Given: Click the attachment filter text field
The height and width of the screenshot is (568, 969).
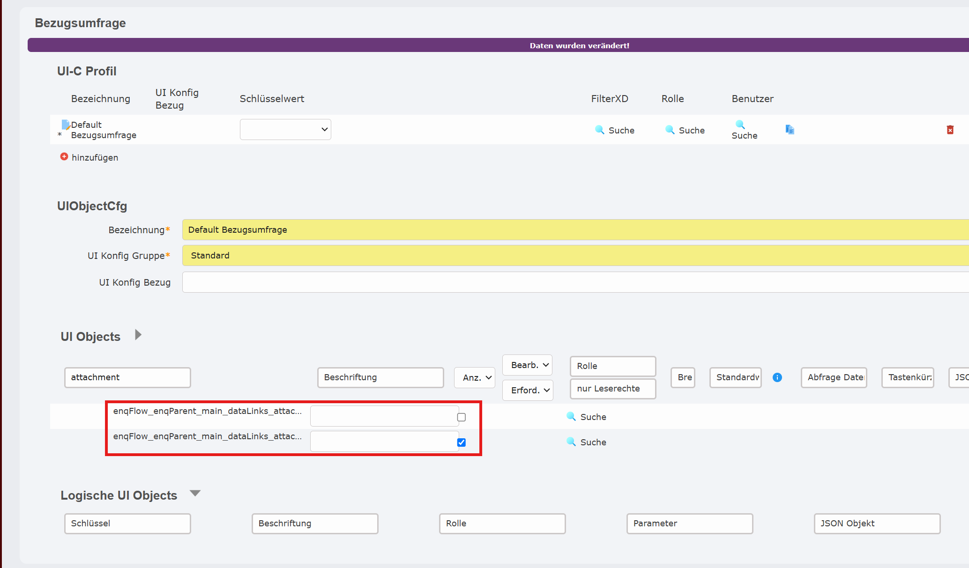Looking at the screenshot, I should pyautogui.click(x=127, y=377).
